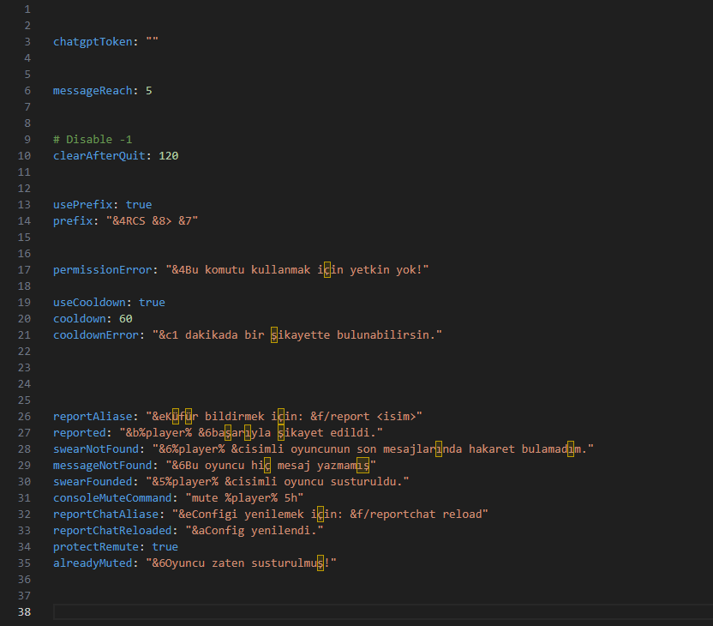713x626 pixels.
Task: Place cursor in empty line 38
Action: click(x=383, y=612)
